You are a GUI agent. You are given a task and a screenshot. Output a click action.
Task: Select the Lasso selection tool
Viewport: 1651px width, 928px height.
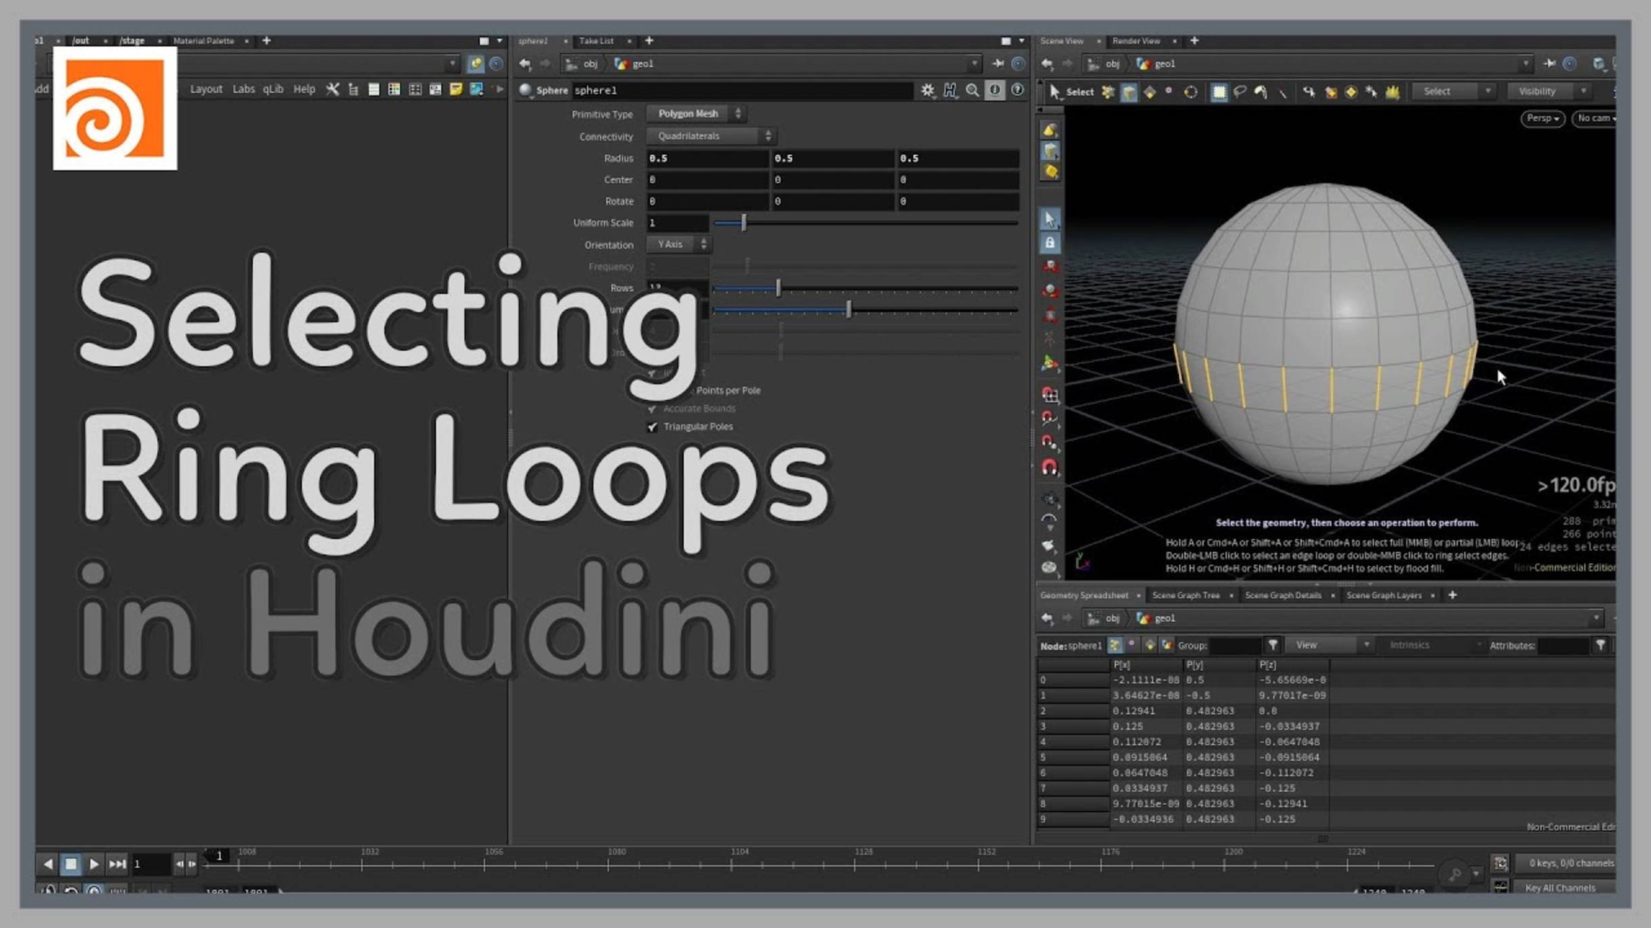pos(1240,91)
